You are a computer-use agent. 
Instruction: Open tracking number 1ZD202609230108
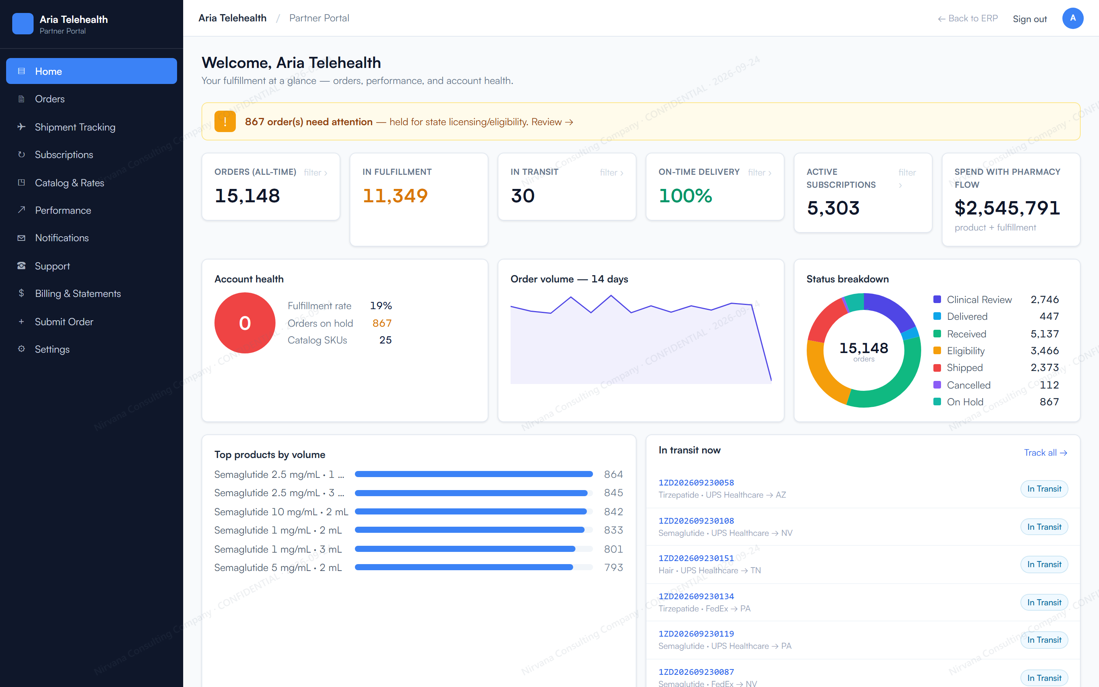coord(696,521)
